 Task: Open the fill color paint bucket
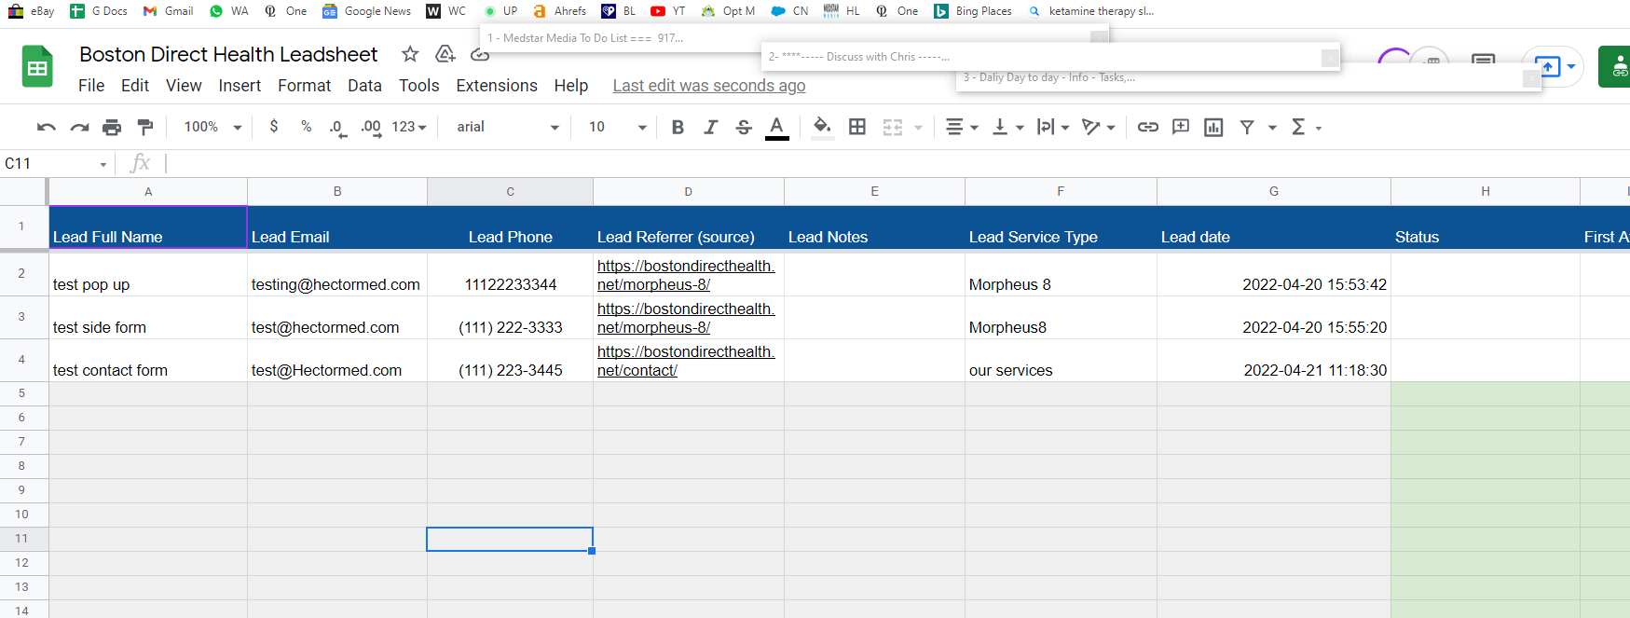[x=822, y=127]
